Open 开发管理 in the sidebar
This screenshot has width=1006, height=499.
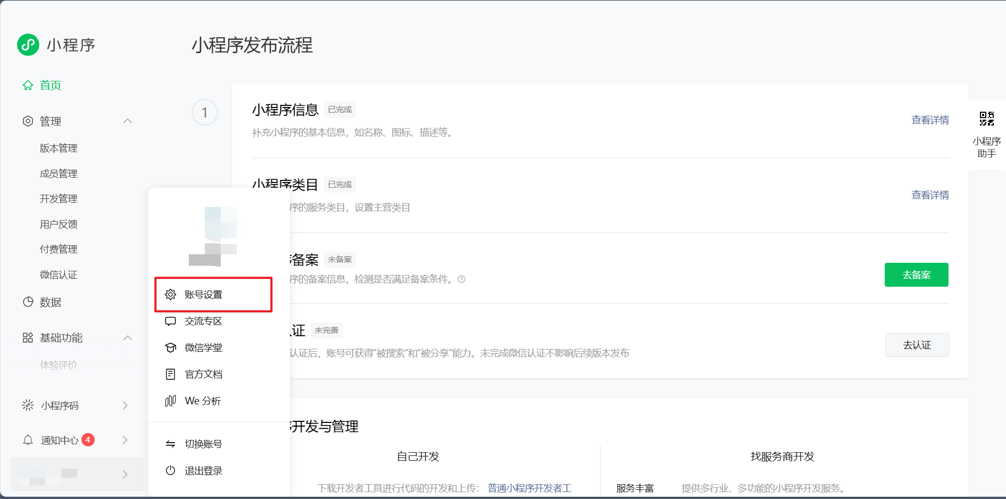tap(59, 199)
